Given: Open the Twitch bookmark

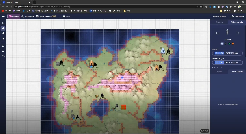Looking at the screenshot, I should [16, 11].
